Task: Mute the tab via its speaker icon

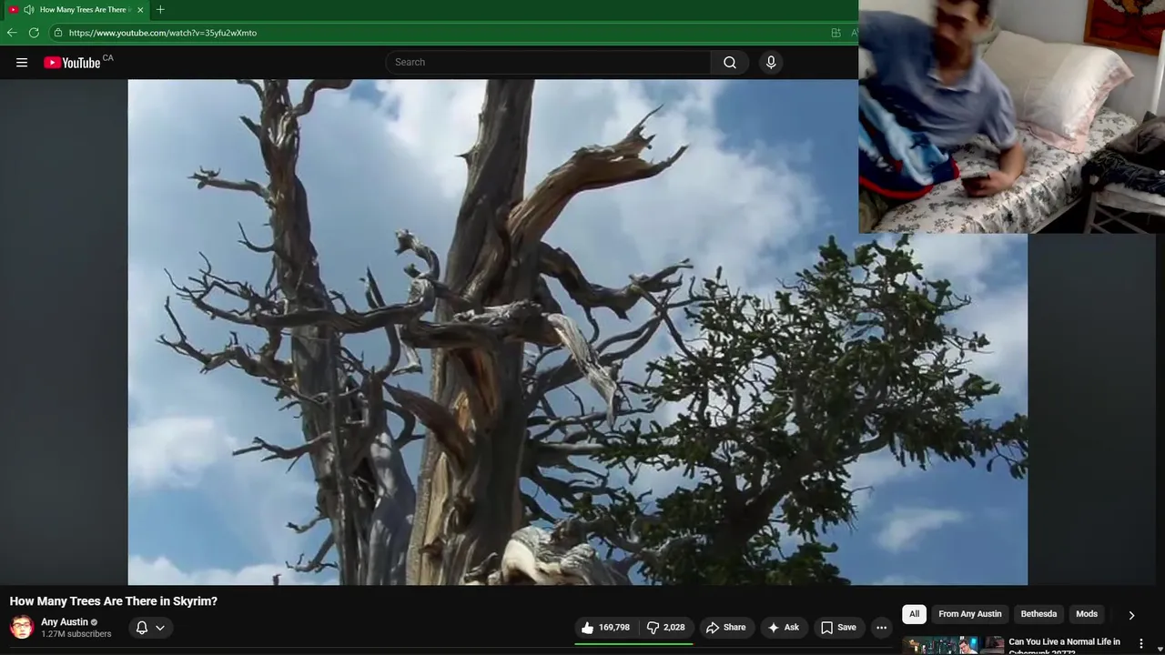Action: pyautogui.click(x=28, y=9)
